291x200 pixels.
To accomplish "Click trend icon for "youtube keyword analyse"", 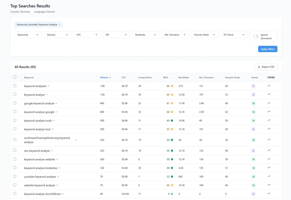I will [269, 176].
